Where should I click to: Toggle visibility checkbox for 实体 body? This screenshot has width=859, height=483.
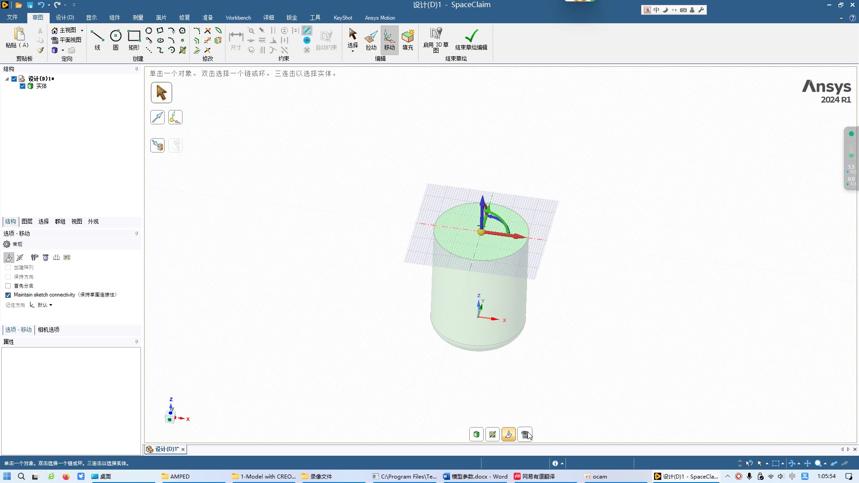tap(22, 86)
